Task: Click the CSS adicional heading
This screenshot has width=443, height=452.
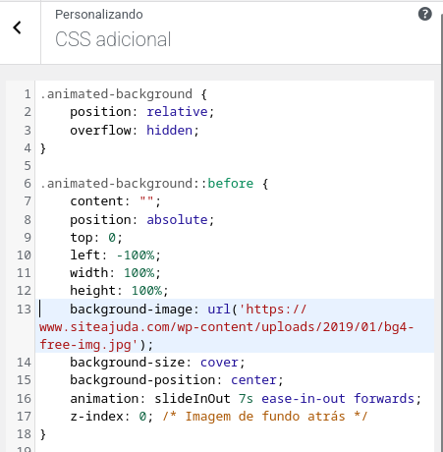Action: click(x=113, y=39)
